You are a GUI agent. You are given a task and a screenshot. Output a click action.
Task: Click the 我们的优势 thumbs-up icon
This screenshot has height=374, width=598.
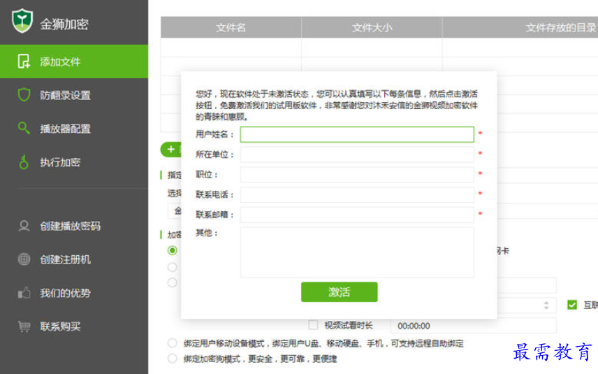(24, 293)
